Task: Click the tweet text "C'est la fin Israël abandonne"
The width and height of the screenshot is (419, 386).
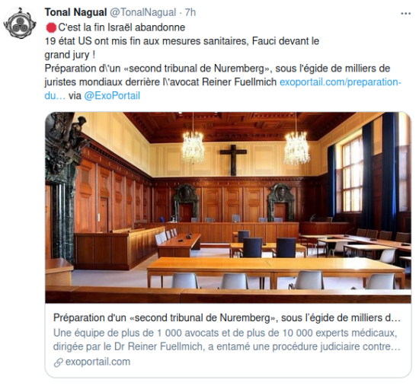Action: pos(122,27)
